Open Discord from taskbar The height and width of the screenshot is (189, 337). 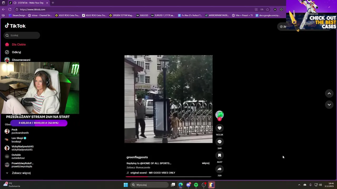(x=189, y=185)
